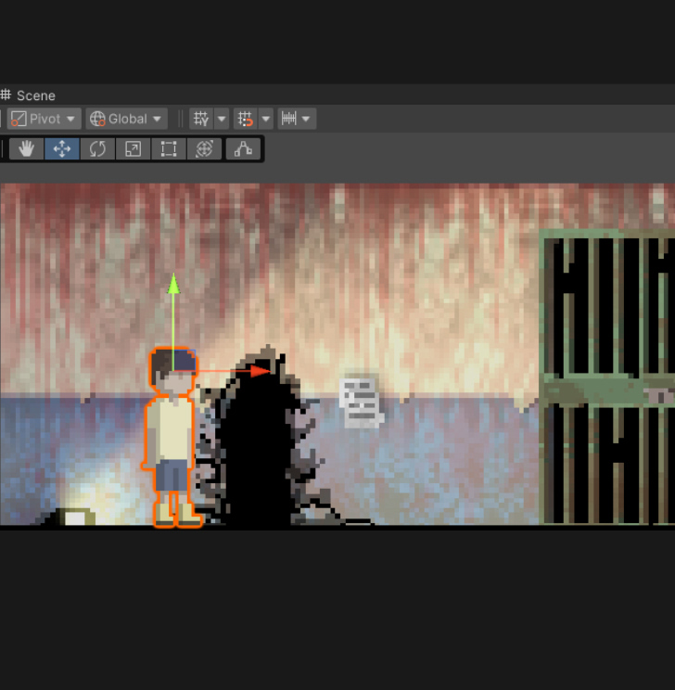Open the Global handle rotation dropdown

click(126, 119)
